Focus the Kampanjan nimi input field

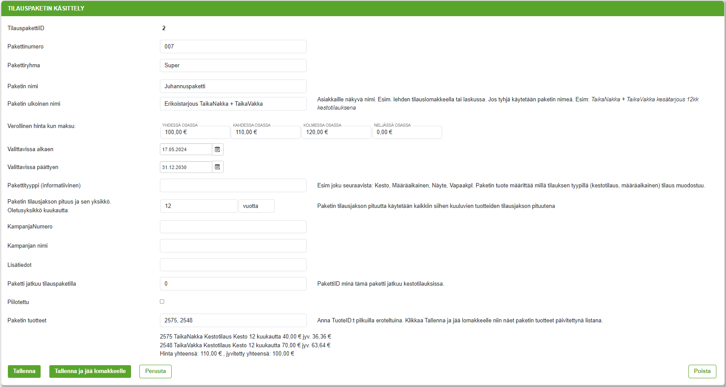[233, 245]
